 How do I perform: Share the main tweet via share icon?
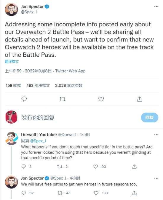(139, 99)
